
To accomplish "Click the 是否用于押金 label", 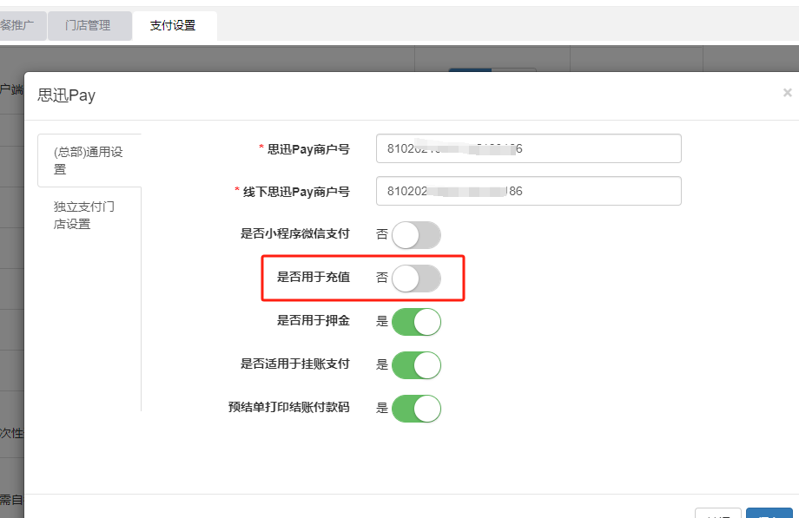I will click(314, 320).
